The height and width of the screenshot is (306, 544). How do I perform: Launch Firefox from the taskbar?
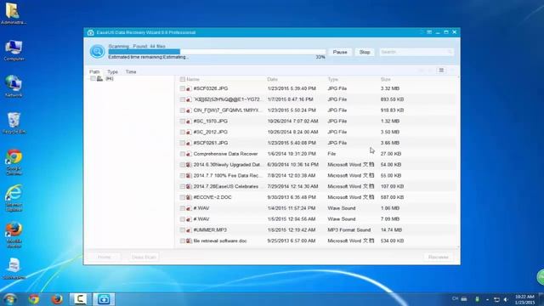[x=57, y=299]
